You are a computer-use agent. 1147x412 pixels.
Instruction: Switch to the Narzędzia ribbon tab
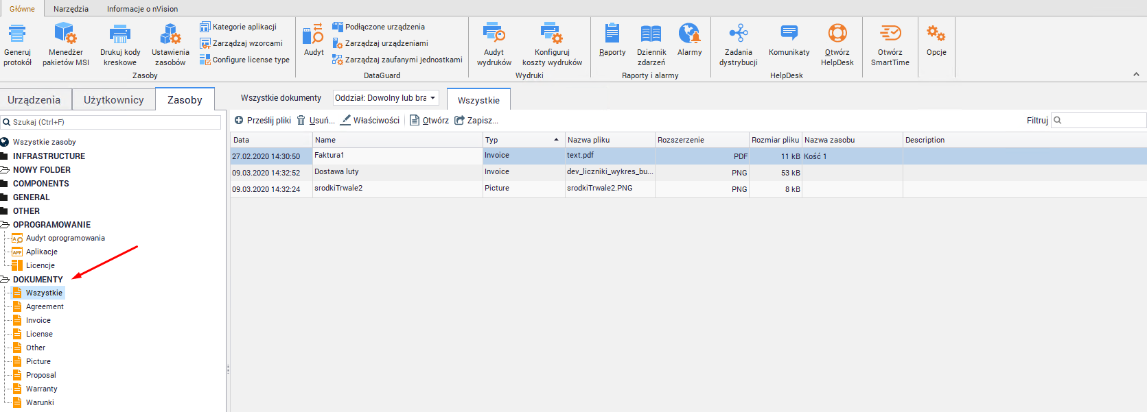[x=71, y=9]
